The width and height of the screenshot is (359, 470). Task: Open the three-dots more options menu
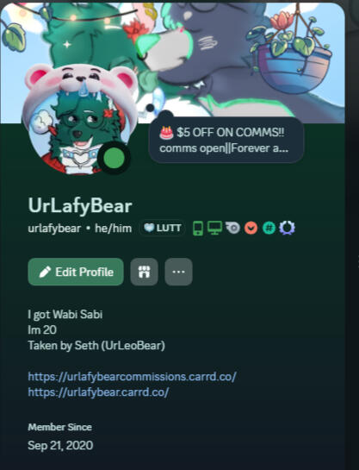click(178, 272)
